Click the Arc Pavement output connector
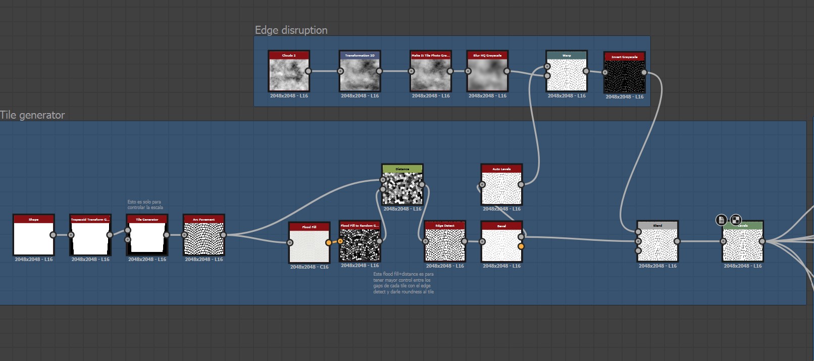The width and height of the screenshot is (814, 361). pyautogui.click(x=223, y=235)
